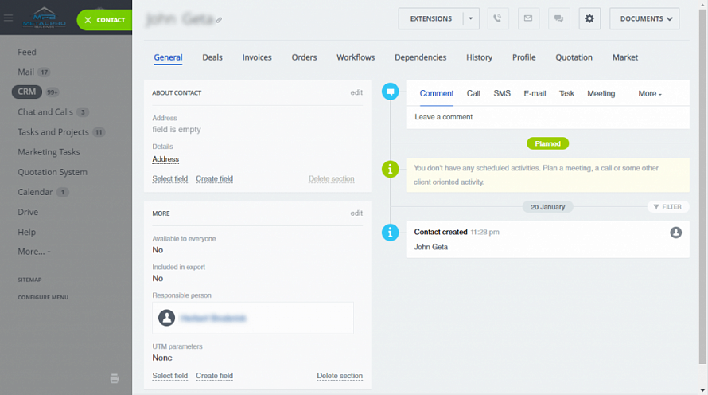
Task: Click Delete section in More panel
Action: coord(340,376)
